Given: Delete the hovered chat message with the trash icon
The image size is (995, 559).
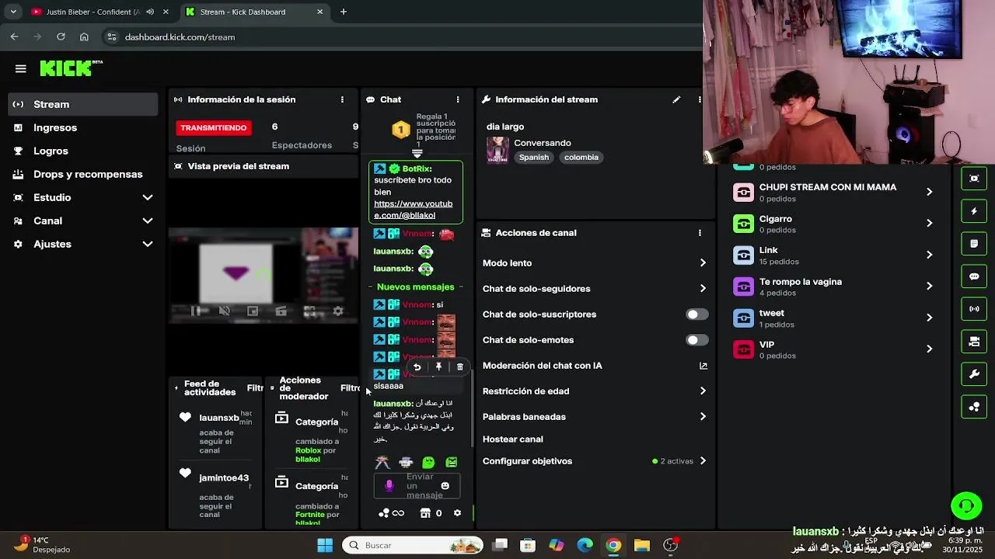Looking at the screenshot, I should pos(460,367).
